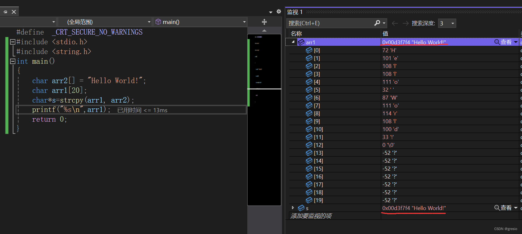Screen dimensions: 522x234
Task: Expand the s watch entry
Action: [293, 208]
